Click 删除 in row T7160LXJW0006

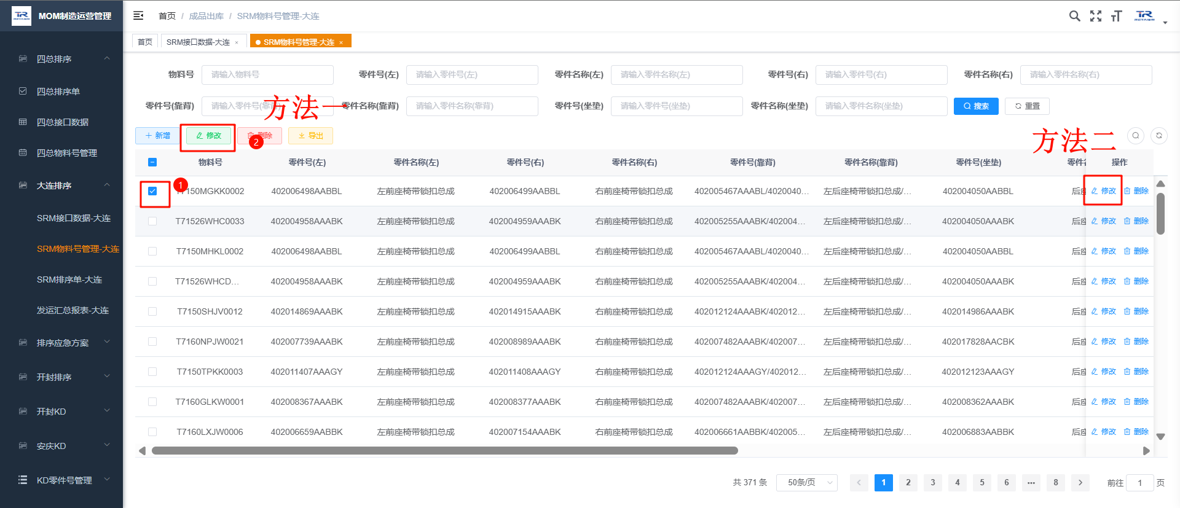[1136, 432]
